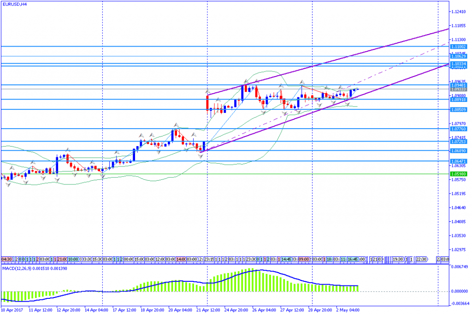Click the 1.04640 price scale value
The width and height of the screenshot is (472, 315).
pos(459,208)
